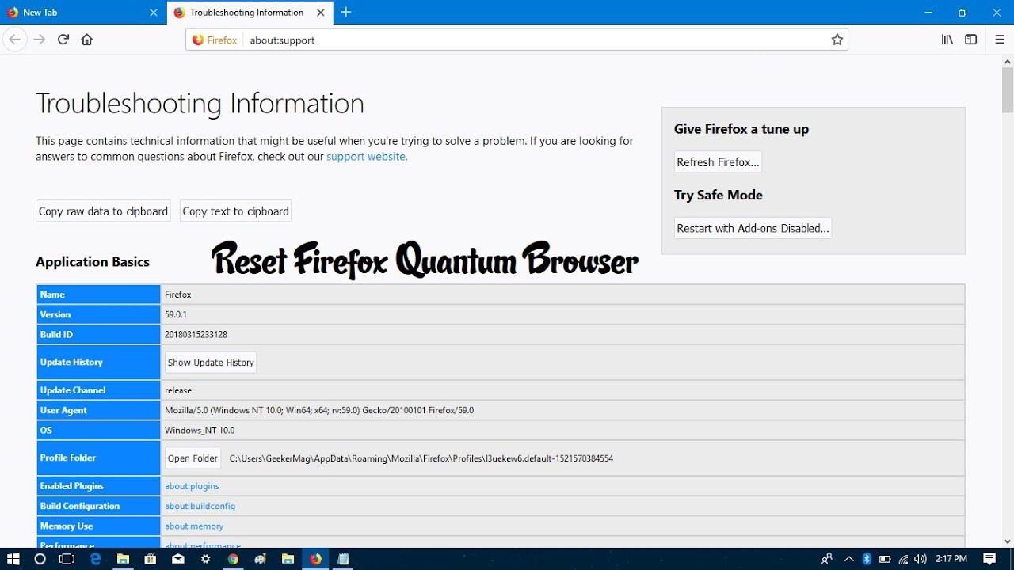Click the Windows_NT 10.0 value
The width and height of the screenshot is (1014, 570).
[200, 431]
